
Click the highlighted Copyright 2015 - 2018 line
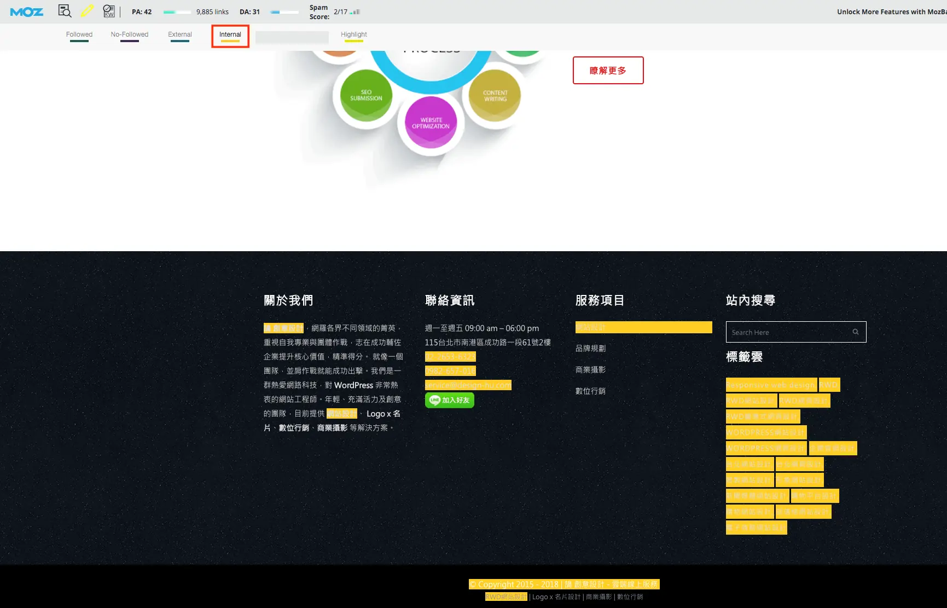564,584
